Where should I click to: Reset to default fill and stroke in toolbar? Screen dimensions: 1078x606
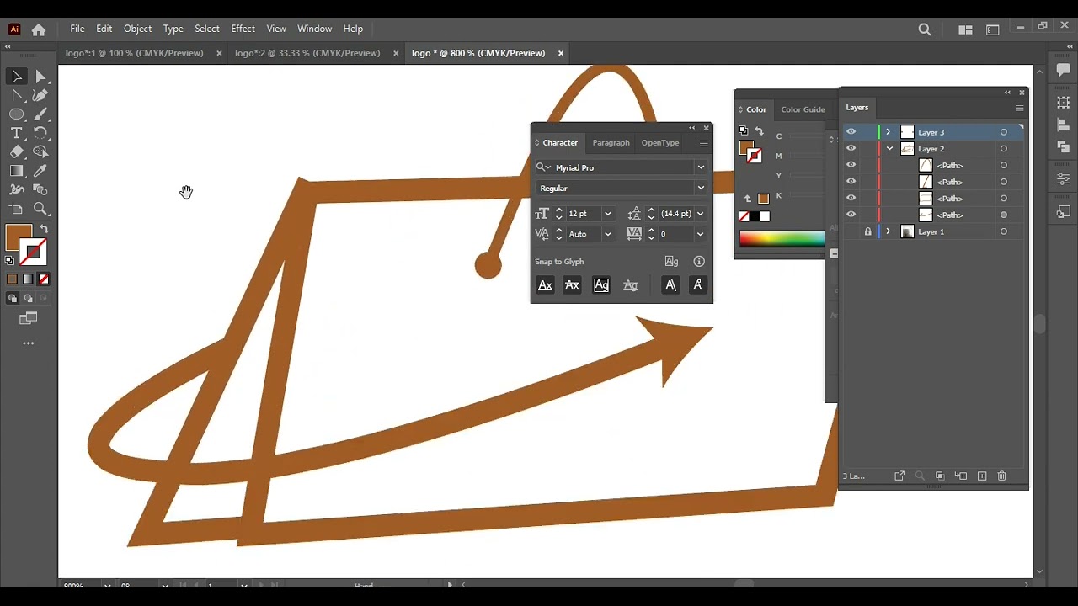(9, 261)
